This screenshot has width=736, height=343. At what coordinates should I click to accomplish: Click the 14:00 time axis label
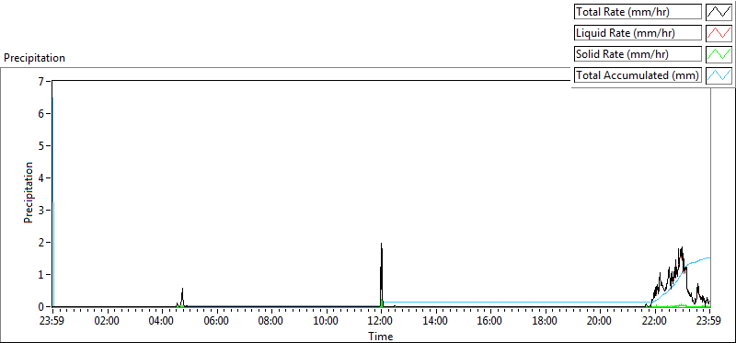click(x=436, y=322)
